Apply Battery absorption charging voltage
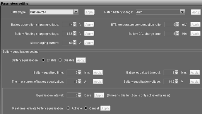Screen dimensions: 202x114 [x=89, y=25]
